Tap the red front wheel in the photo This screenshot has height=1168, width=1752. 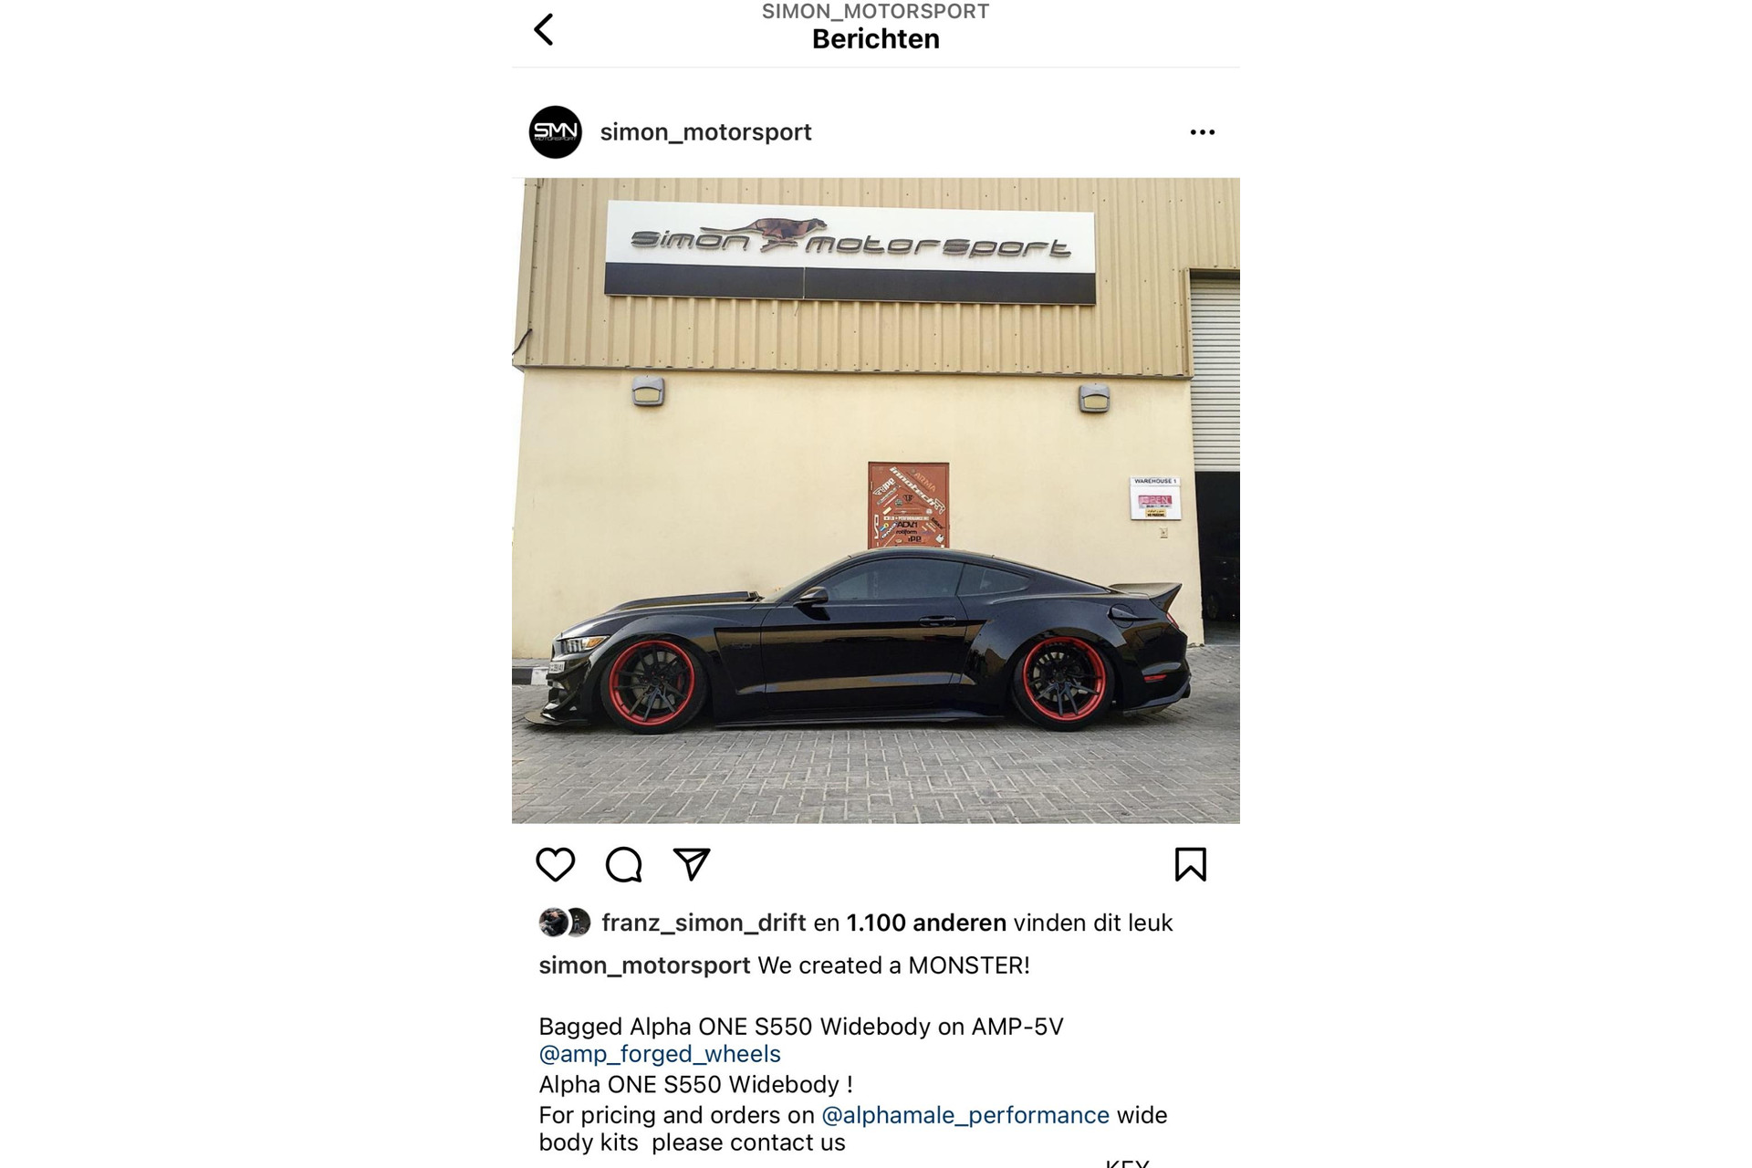(651, 685)
